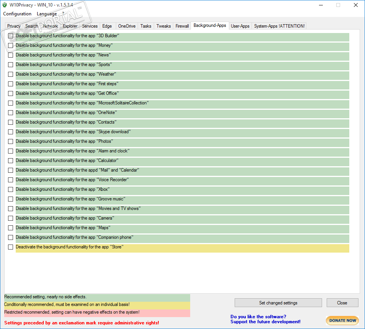This screenshot has width=365, height=329.
Task: Switch to the OneDrive tab
Action: click(127, 26)
